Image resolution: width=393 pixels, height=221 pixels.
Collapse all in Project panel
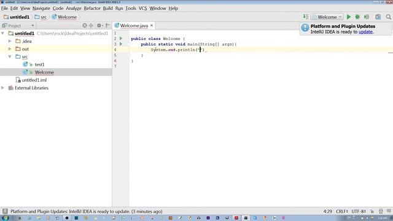(x=91, y=26)
